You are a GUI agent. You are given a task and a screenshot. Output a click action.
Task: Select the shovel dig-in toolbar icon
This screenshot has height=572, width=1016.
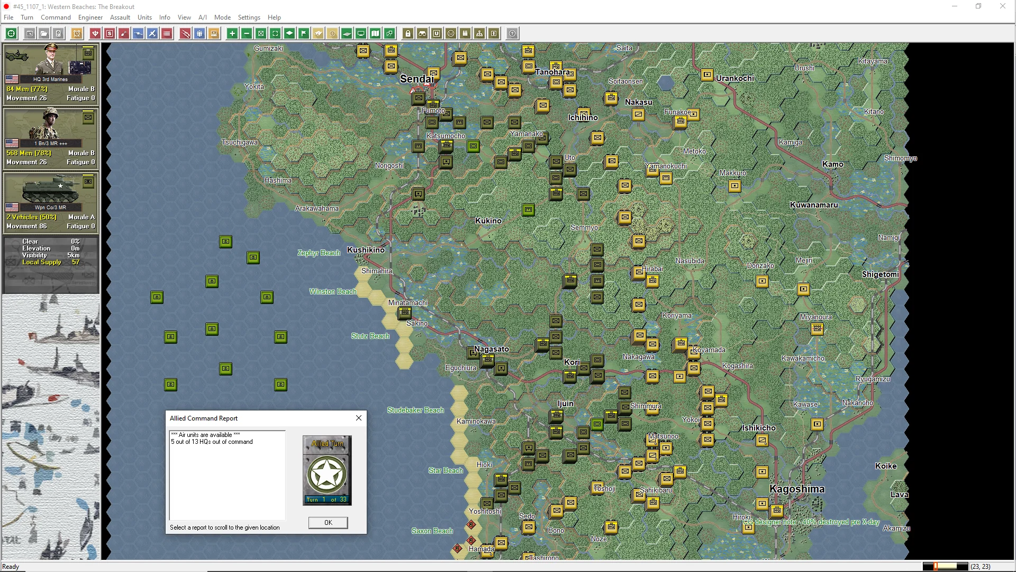(x=124, y=33)
